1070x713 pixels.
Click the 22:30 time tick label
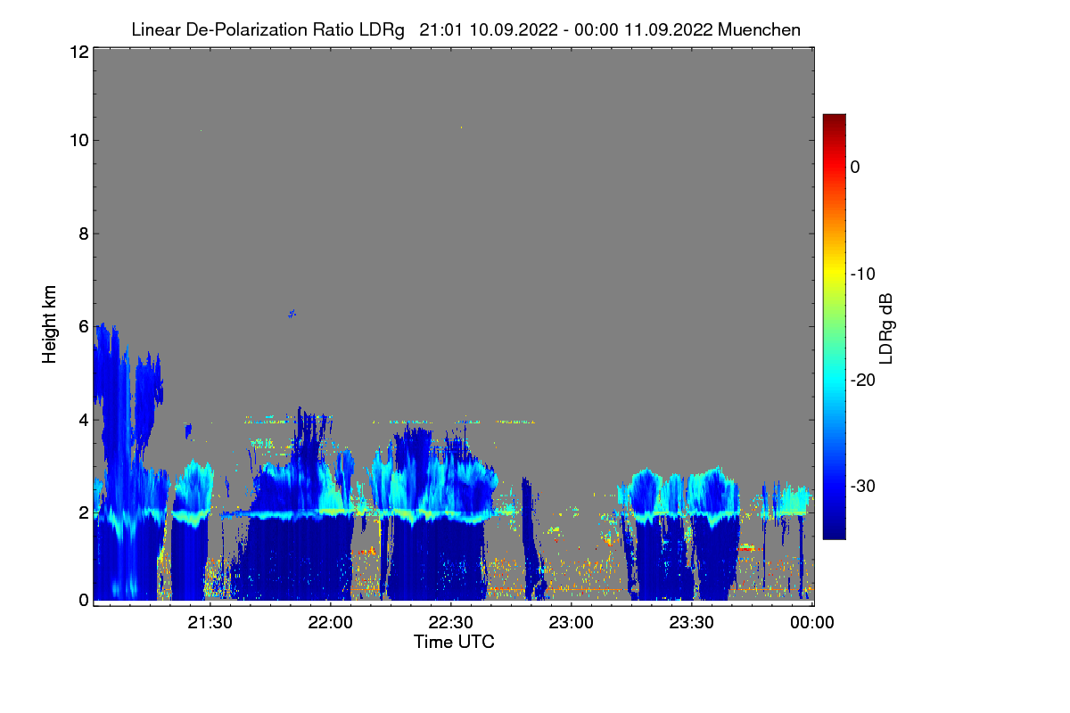point(450,623)
